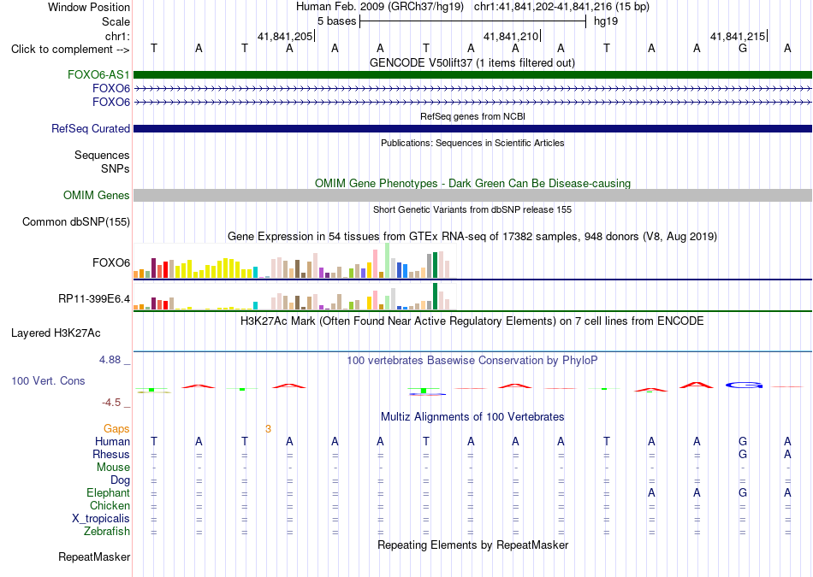Viewport: 813px width, 577px height.
Task: Click the Dog species label
Action: [121, 480]
